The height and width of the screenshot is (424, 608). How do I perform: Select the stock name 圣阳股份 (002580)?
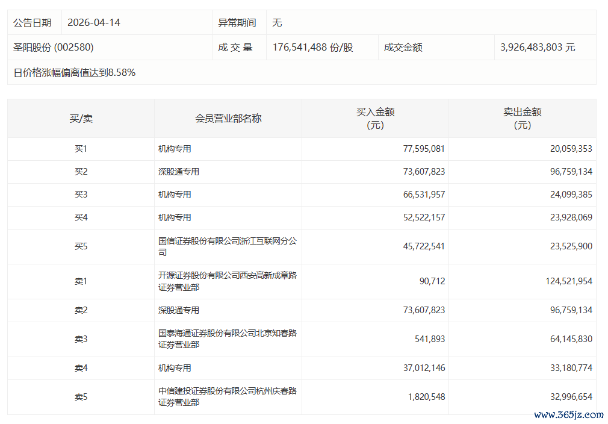54,48
